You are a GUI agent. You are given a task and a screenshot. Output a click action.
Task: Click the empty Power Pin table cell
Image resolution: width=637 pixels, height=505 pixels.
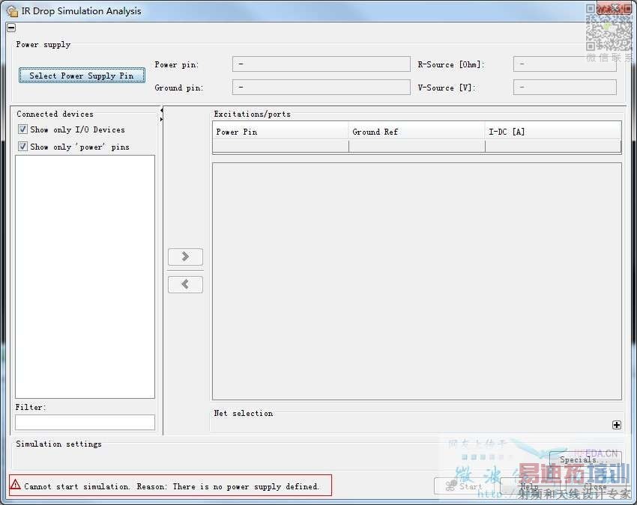pyautogui.click(x=280, y=147)
